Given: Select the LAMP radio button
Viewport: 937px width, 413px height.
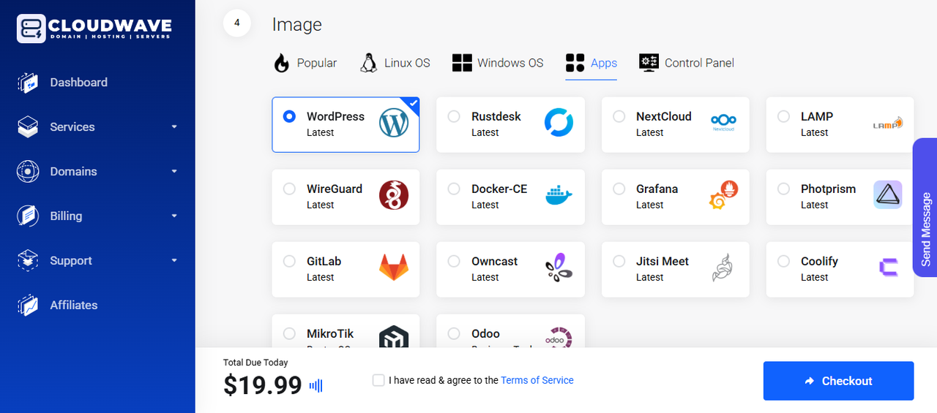Looking at the screenshot, I should click(x=784, y=116).
